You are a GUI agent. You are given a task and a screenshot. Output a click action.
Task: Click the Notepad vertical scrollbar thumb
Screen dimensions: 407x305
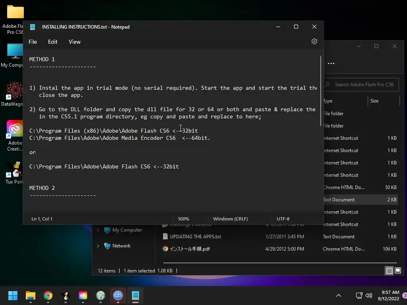pyautogui.click(x=321, y=91)
